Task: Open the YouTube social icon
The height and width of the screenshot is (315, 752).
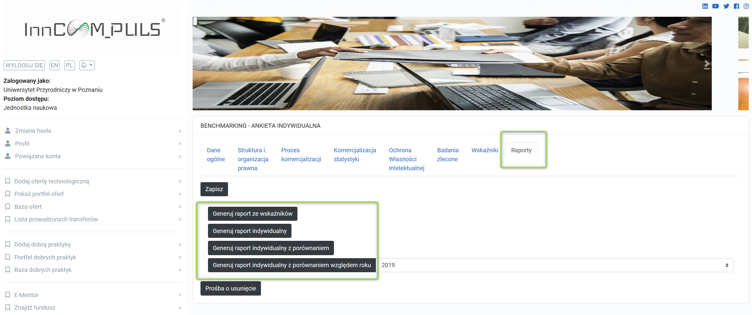Action: pyautogui.click(x=715, y=6)
